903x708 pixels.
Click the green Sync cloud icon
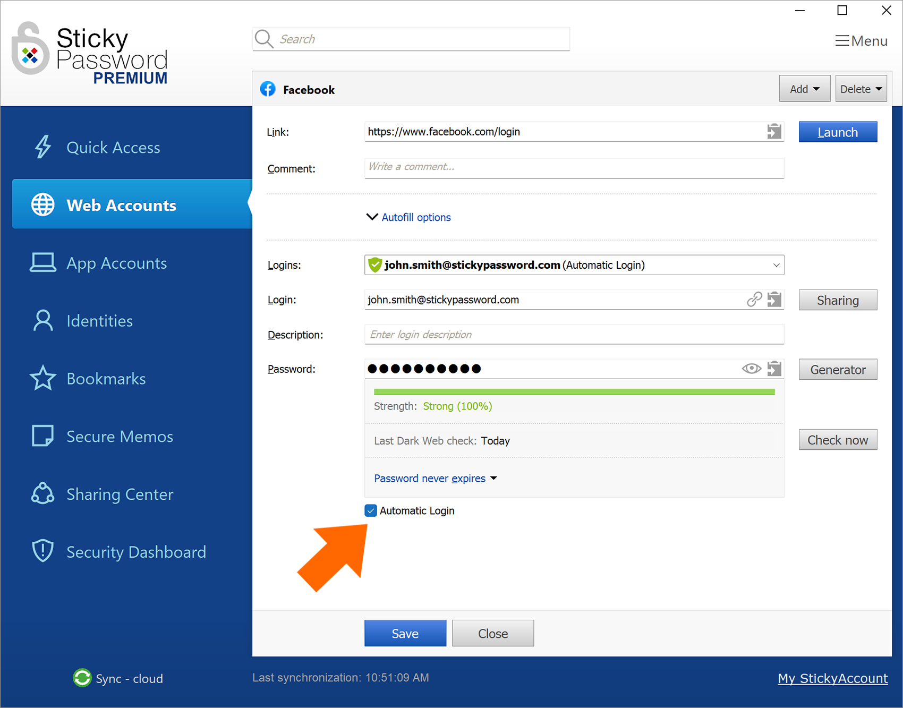tap(82, 678)
